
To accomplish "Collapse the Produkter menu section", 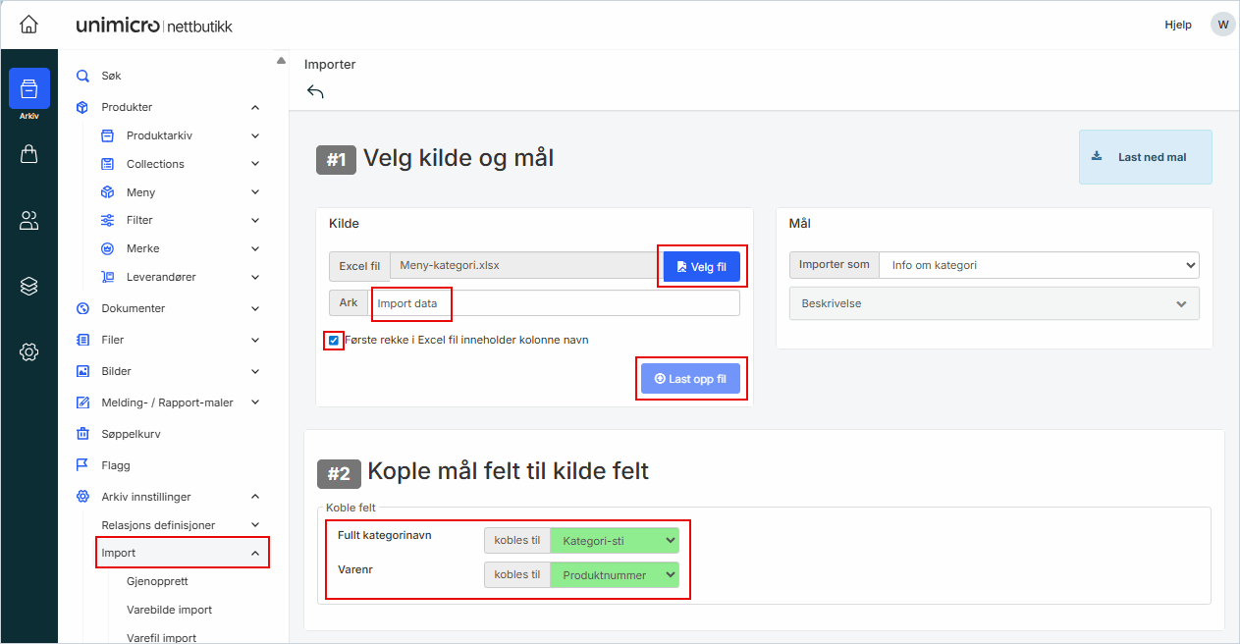I will click(x=254, y=107).
